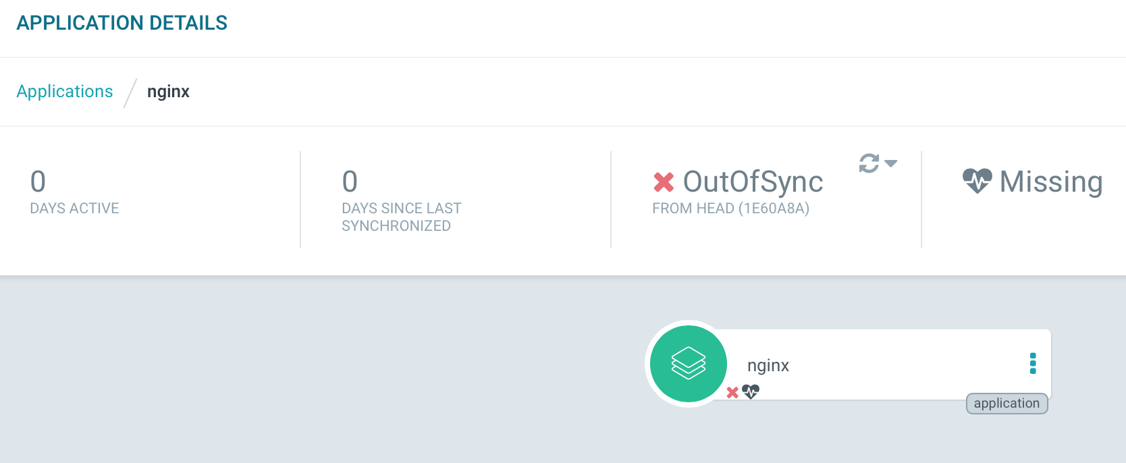This screenshot has width=1126, height=463.
Task: Click the application tag badge
Action: pos(1007,404)
